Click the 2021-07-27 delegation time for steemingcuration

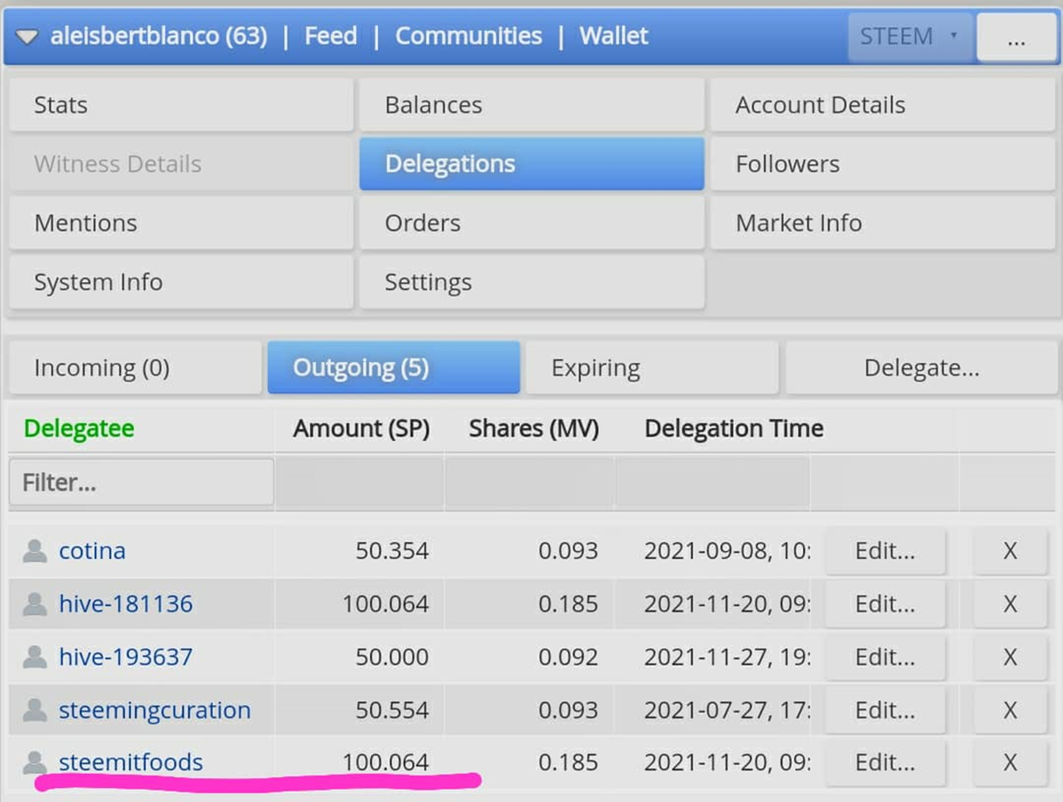click(x=727, y=710)
